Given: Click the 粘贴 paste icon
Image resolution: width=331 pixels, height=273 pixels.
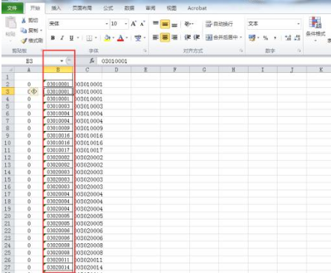Looking at the screenshot, I should tap(10, 23).
